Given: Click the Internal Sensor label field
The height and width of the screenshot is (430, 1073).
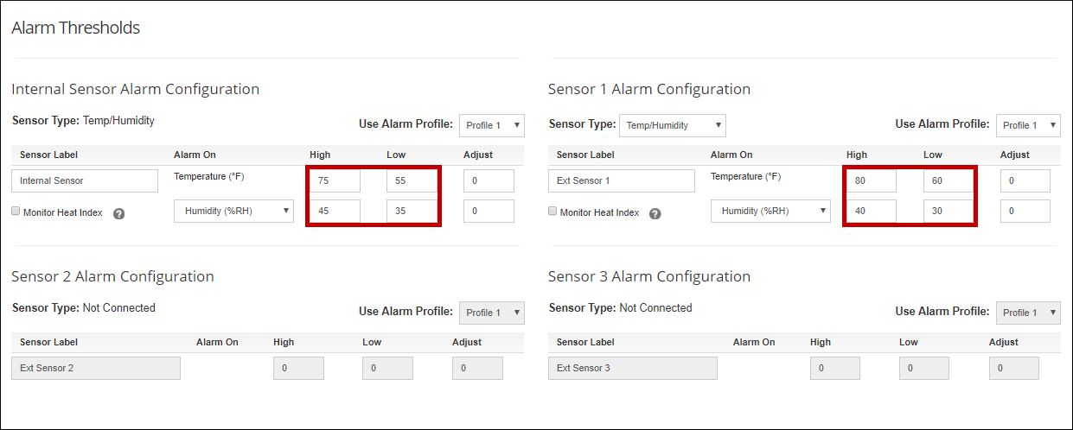Looking at the screenshot, I should pos(85,180).
